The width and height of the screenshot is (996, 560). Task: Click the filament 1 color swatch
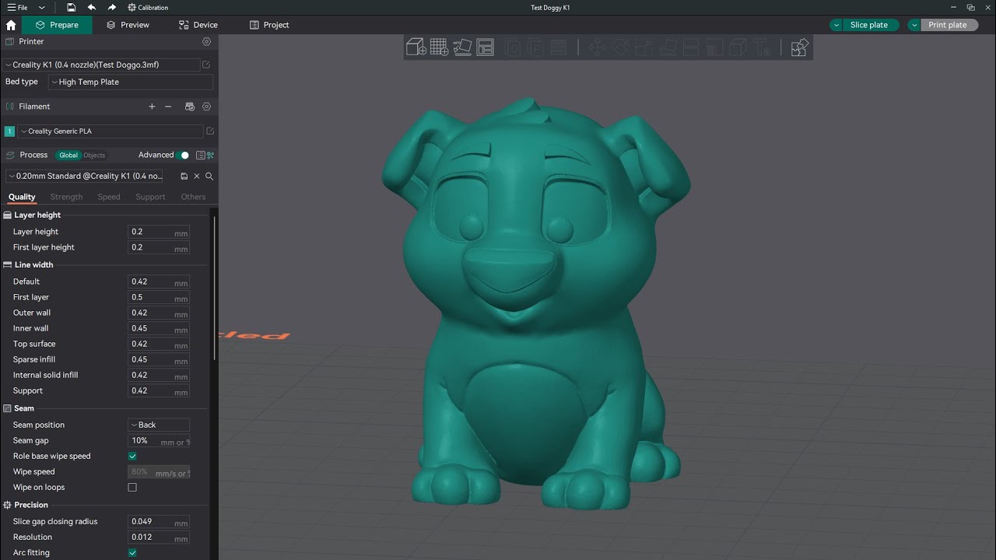pos(9,131)
